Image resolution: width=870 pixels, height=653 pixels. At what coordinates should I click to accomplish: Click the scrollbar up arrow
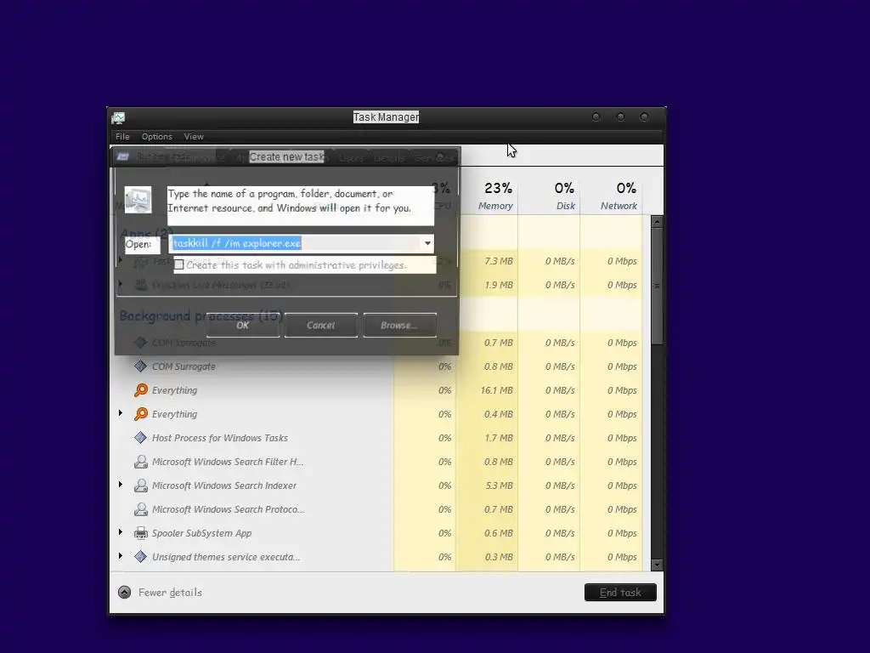pyautogui.click(x=657, y=222)
